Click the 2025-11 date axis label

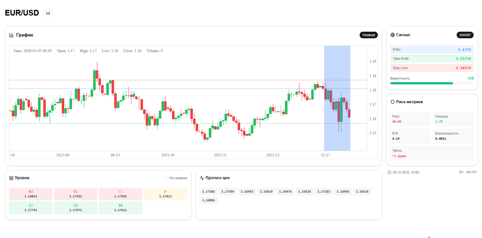point(220,155)
